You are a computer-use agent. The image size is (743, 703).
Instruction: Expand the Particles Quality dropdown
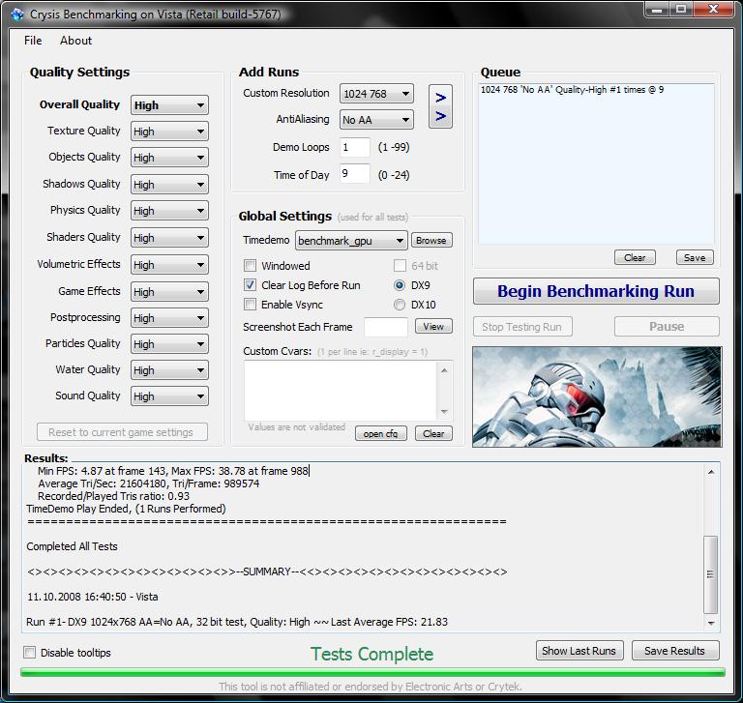click(x=169, y=344)
